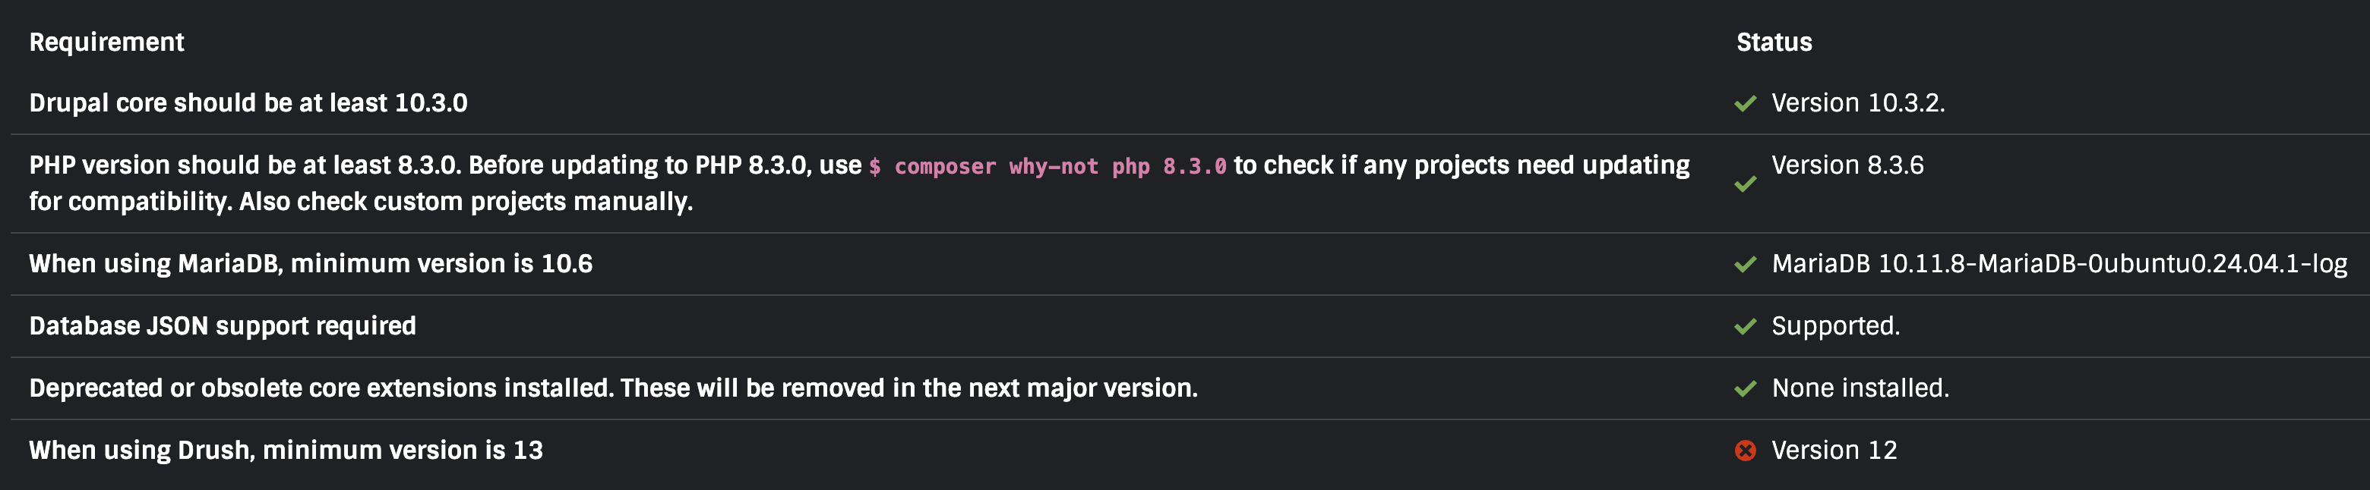The image size is (2370, 490).
Task: Select the composer why-not php 8.3.0 code
Action: (1047, 166)
